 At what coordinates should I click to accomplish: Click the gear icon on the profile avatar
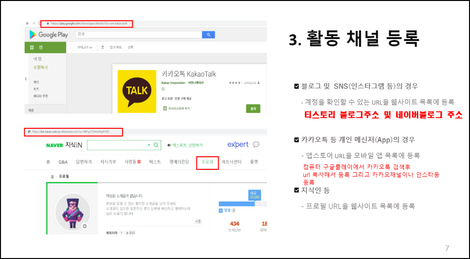click(x=85, y=226)
